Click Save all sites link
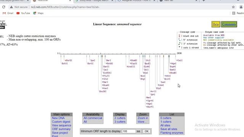The image size is (244, 137). (x=169, y=129)
